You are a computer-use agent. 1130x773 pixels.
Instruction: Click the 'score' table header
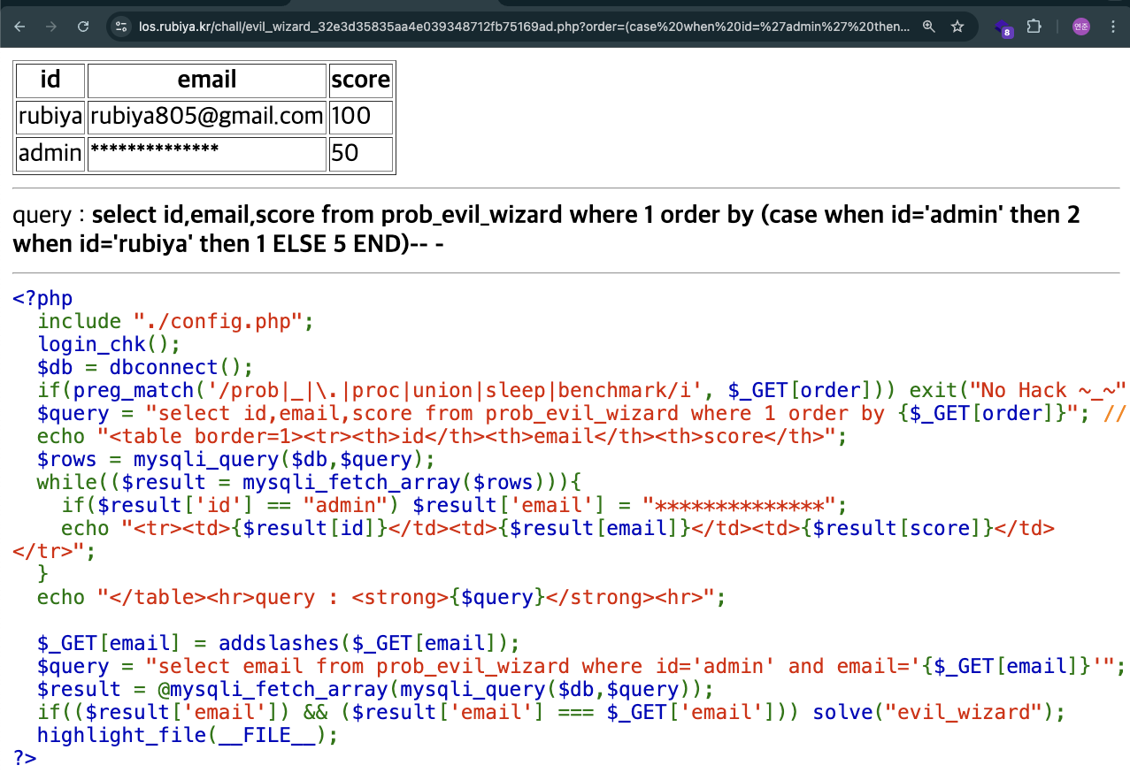tap(360, 80)
